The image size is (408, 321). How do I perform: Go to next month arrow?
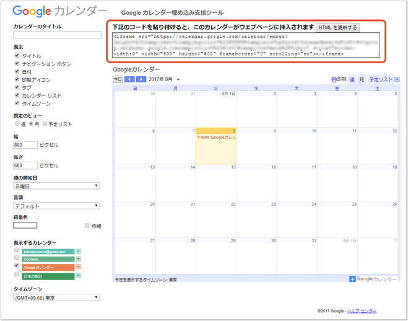(141, 79)
